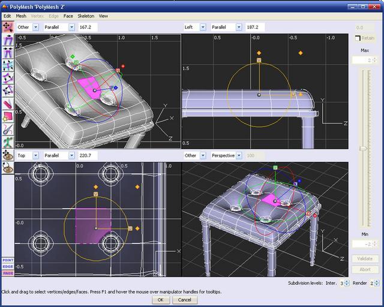Enable FACE selection mode

pyautogui.click(x=7, y=273)
